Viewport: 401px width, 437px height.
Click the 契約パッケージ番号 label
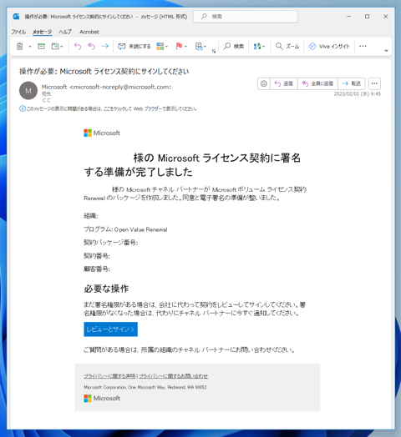tap(111, 243)
